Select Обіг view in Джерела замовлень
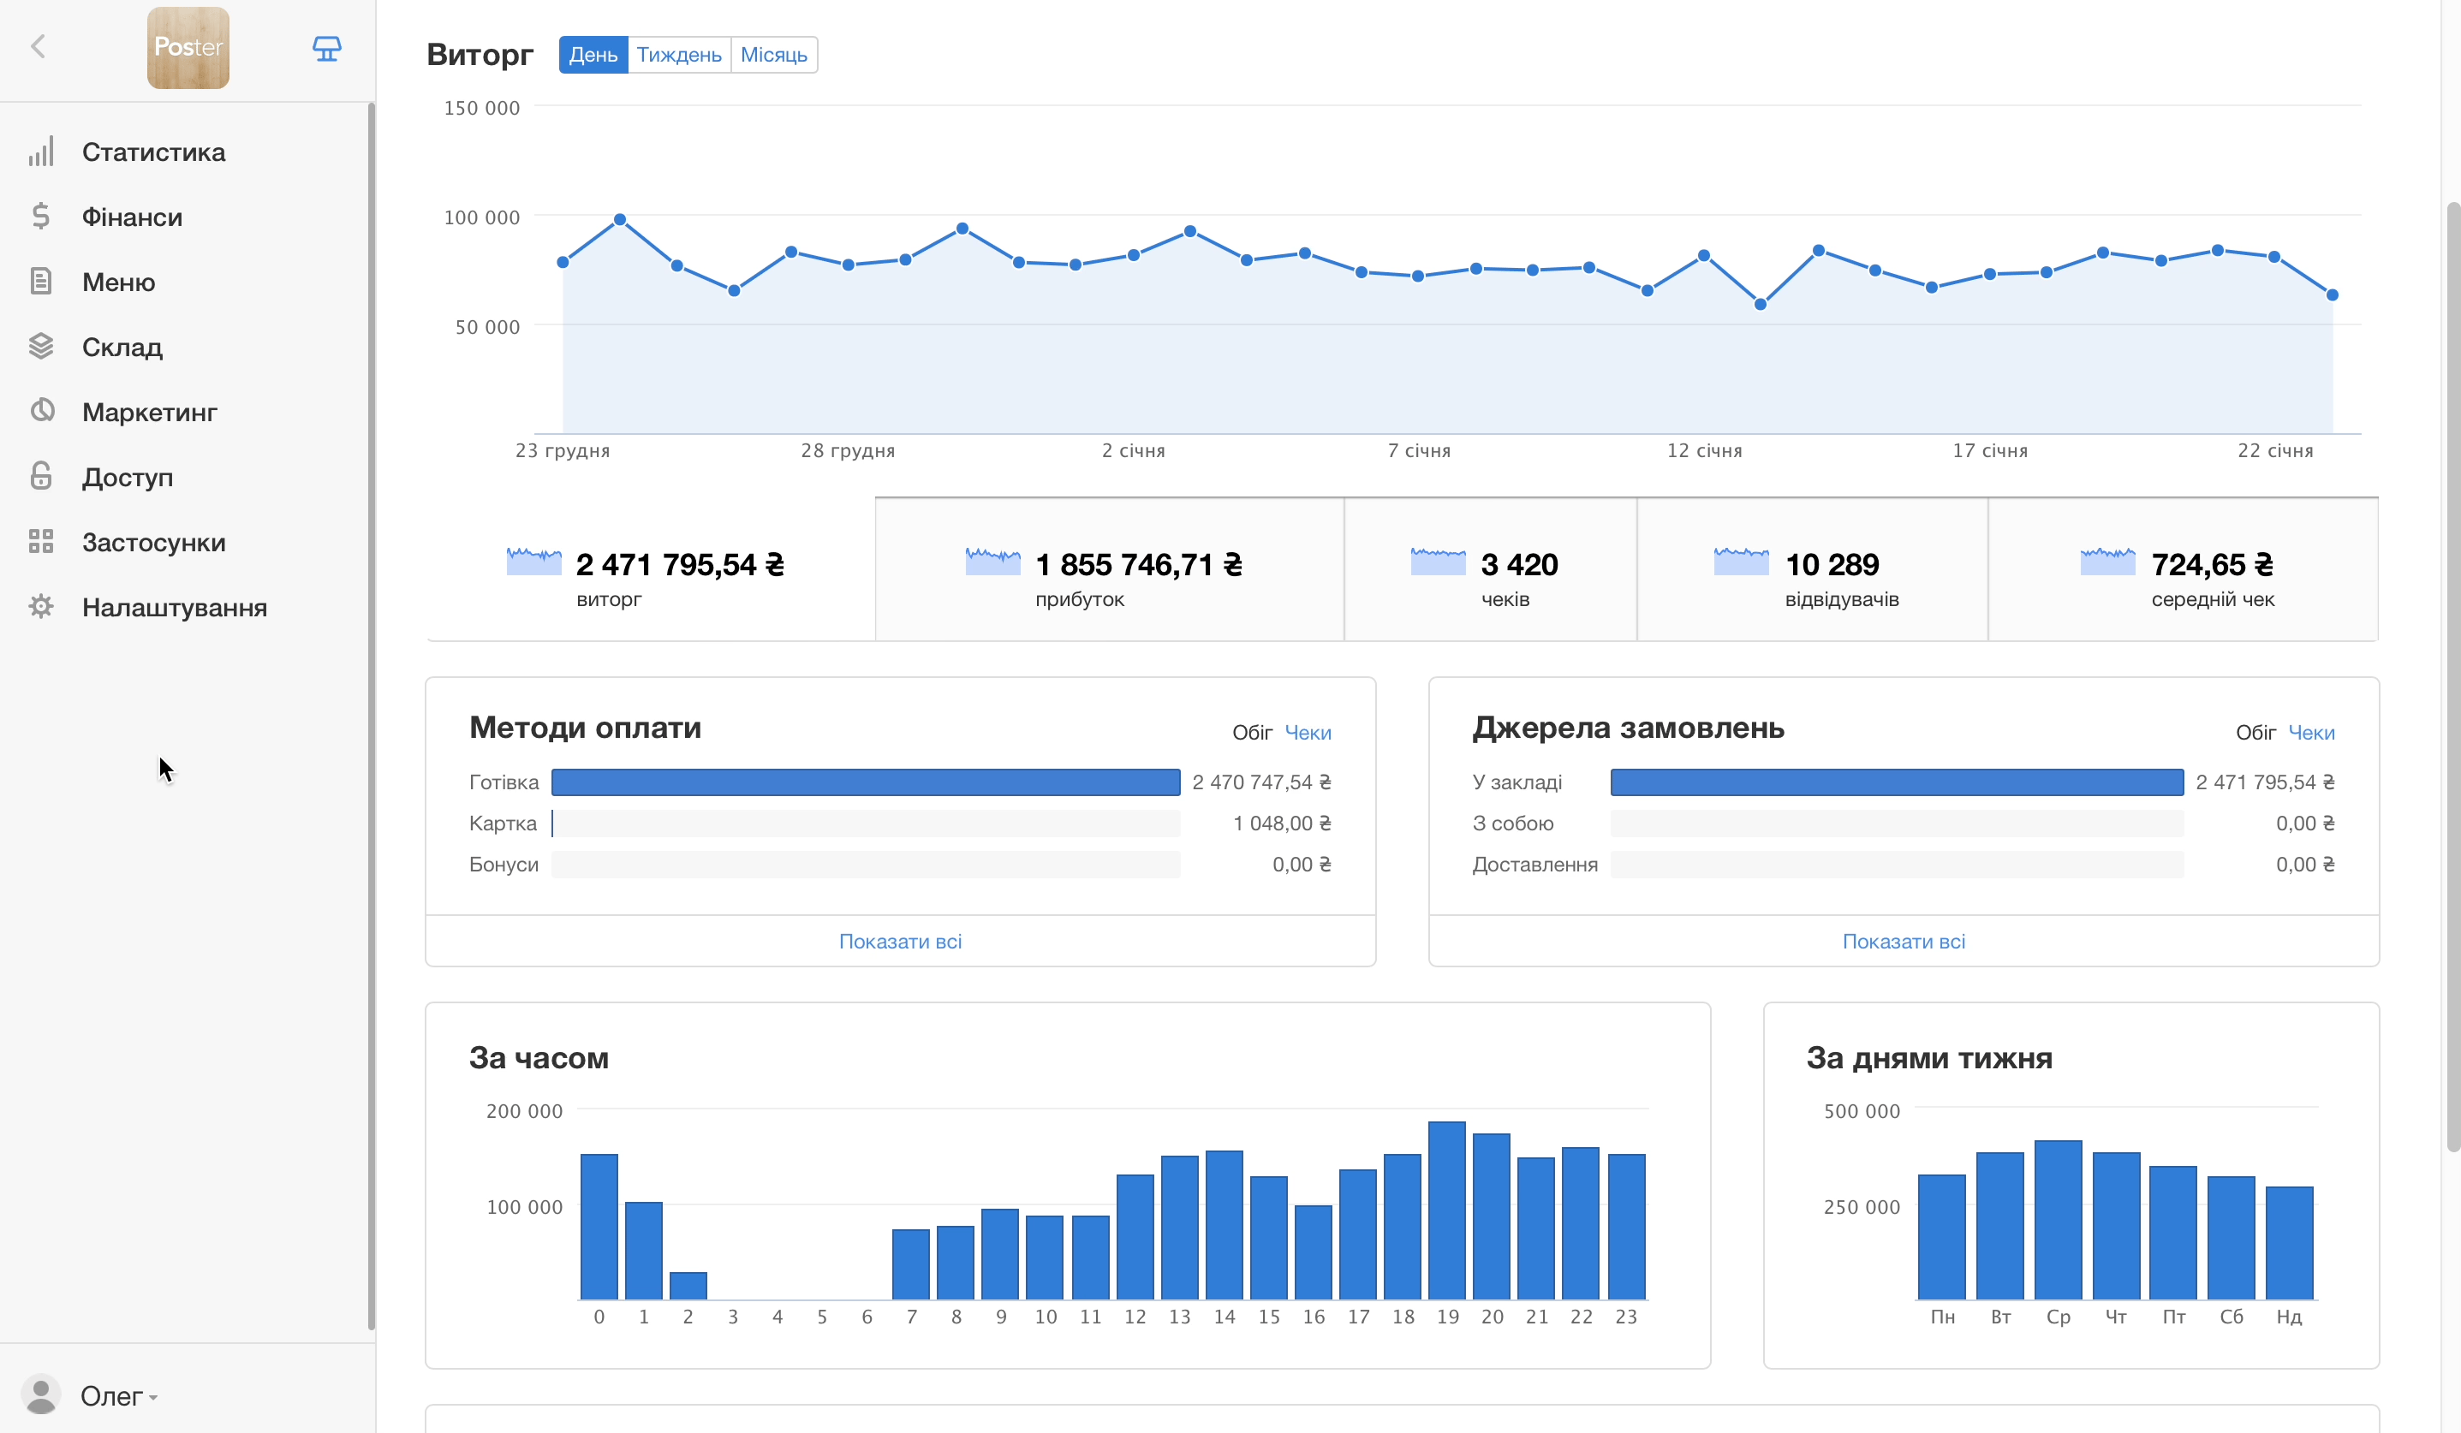This screenshot has width=2461, height=1433. click(2255, 731)
